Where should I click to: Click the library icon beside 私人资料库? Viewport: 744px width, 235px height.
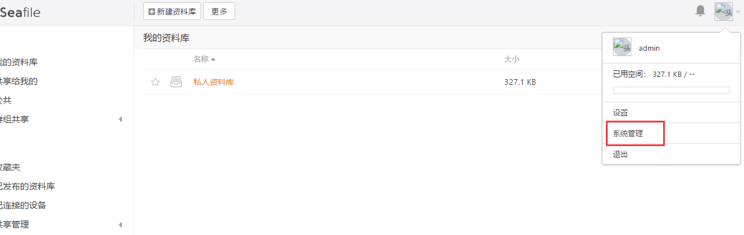point(176,82)
